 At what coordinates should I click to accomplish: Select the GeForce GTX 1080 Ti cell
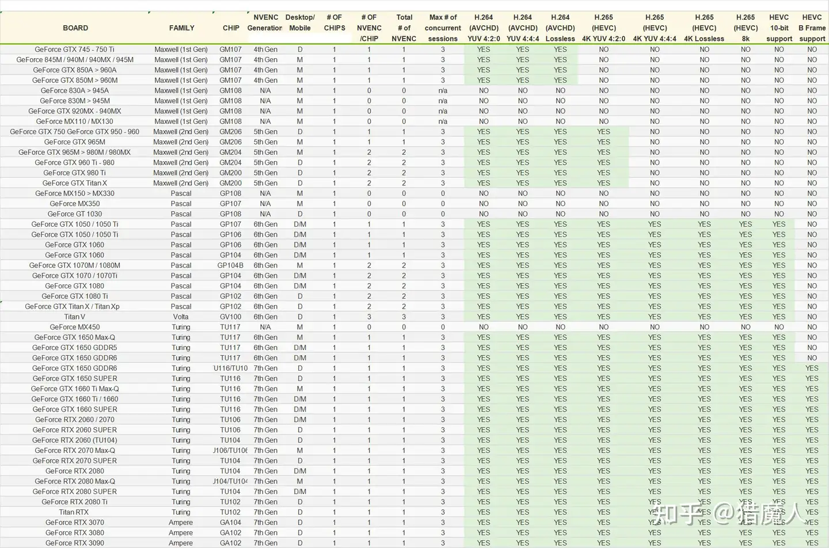point(75,297)
